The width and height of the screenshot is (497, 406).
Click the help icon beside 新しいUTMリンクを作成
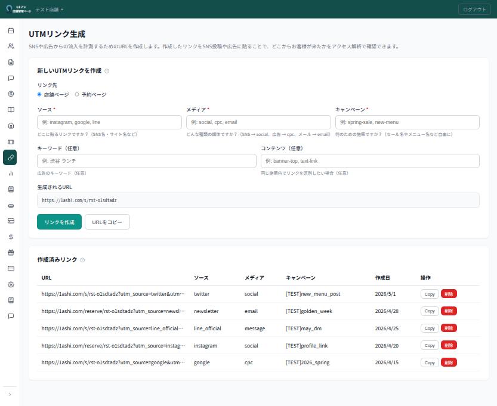click(107, 71)
